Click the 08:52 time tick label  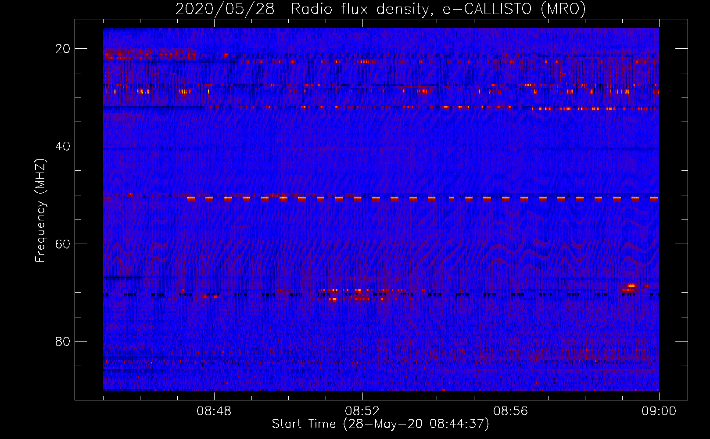pos(362,411)
